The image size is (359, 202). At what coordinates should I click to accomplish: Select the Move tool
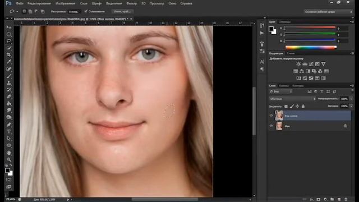click(9, 27)
